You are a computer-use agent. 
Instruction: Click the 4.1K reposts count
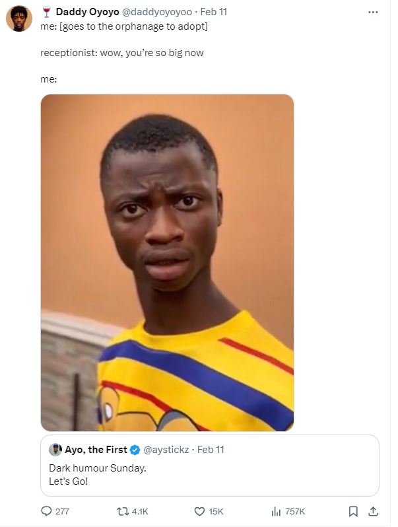click(141, 511)
